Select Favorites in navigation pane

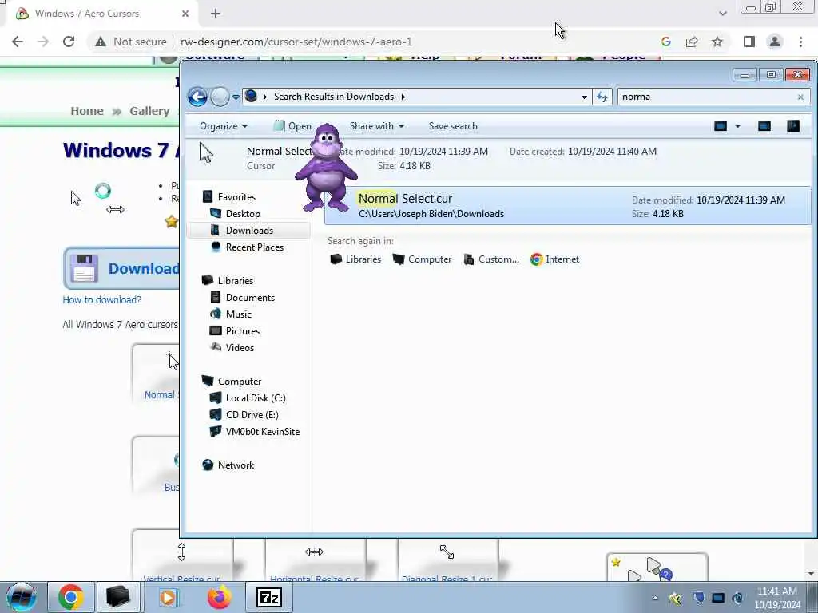click(x=236, y=197)
